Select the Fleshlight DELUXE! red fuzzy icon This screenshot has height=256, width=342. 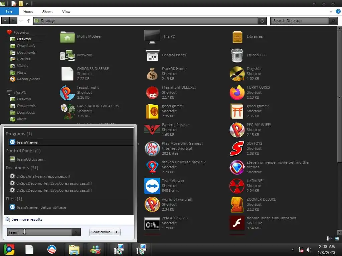point(152,93)
